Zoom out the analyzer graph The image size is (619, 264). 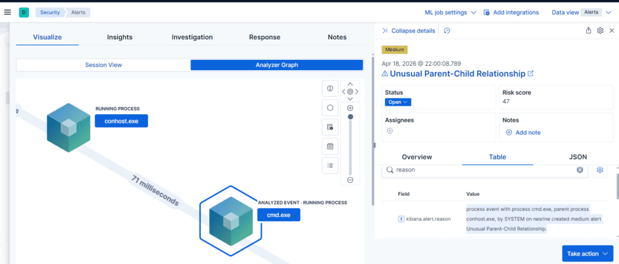(350, 180)
